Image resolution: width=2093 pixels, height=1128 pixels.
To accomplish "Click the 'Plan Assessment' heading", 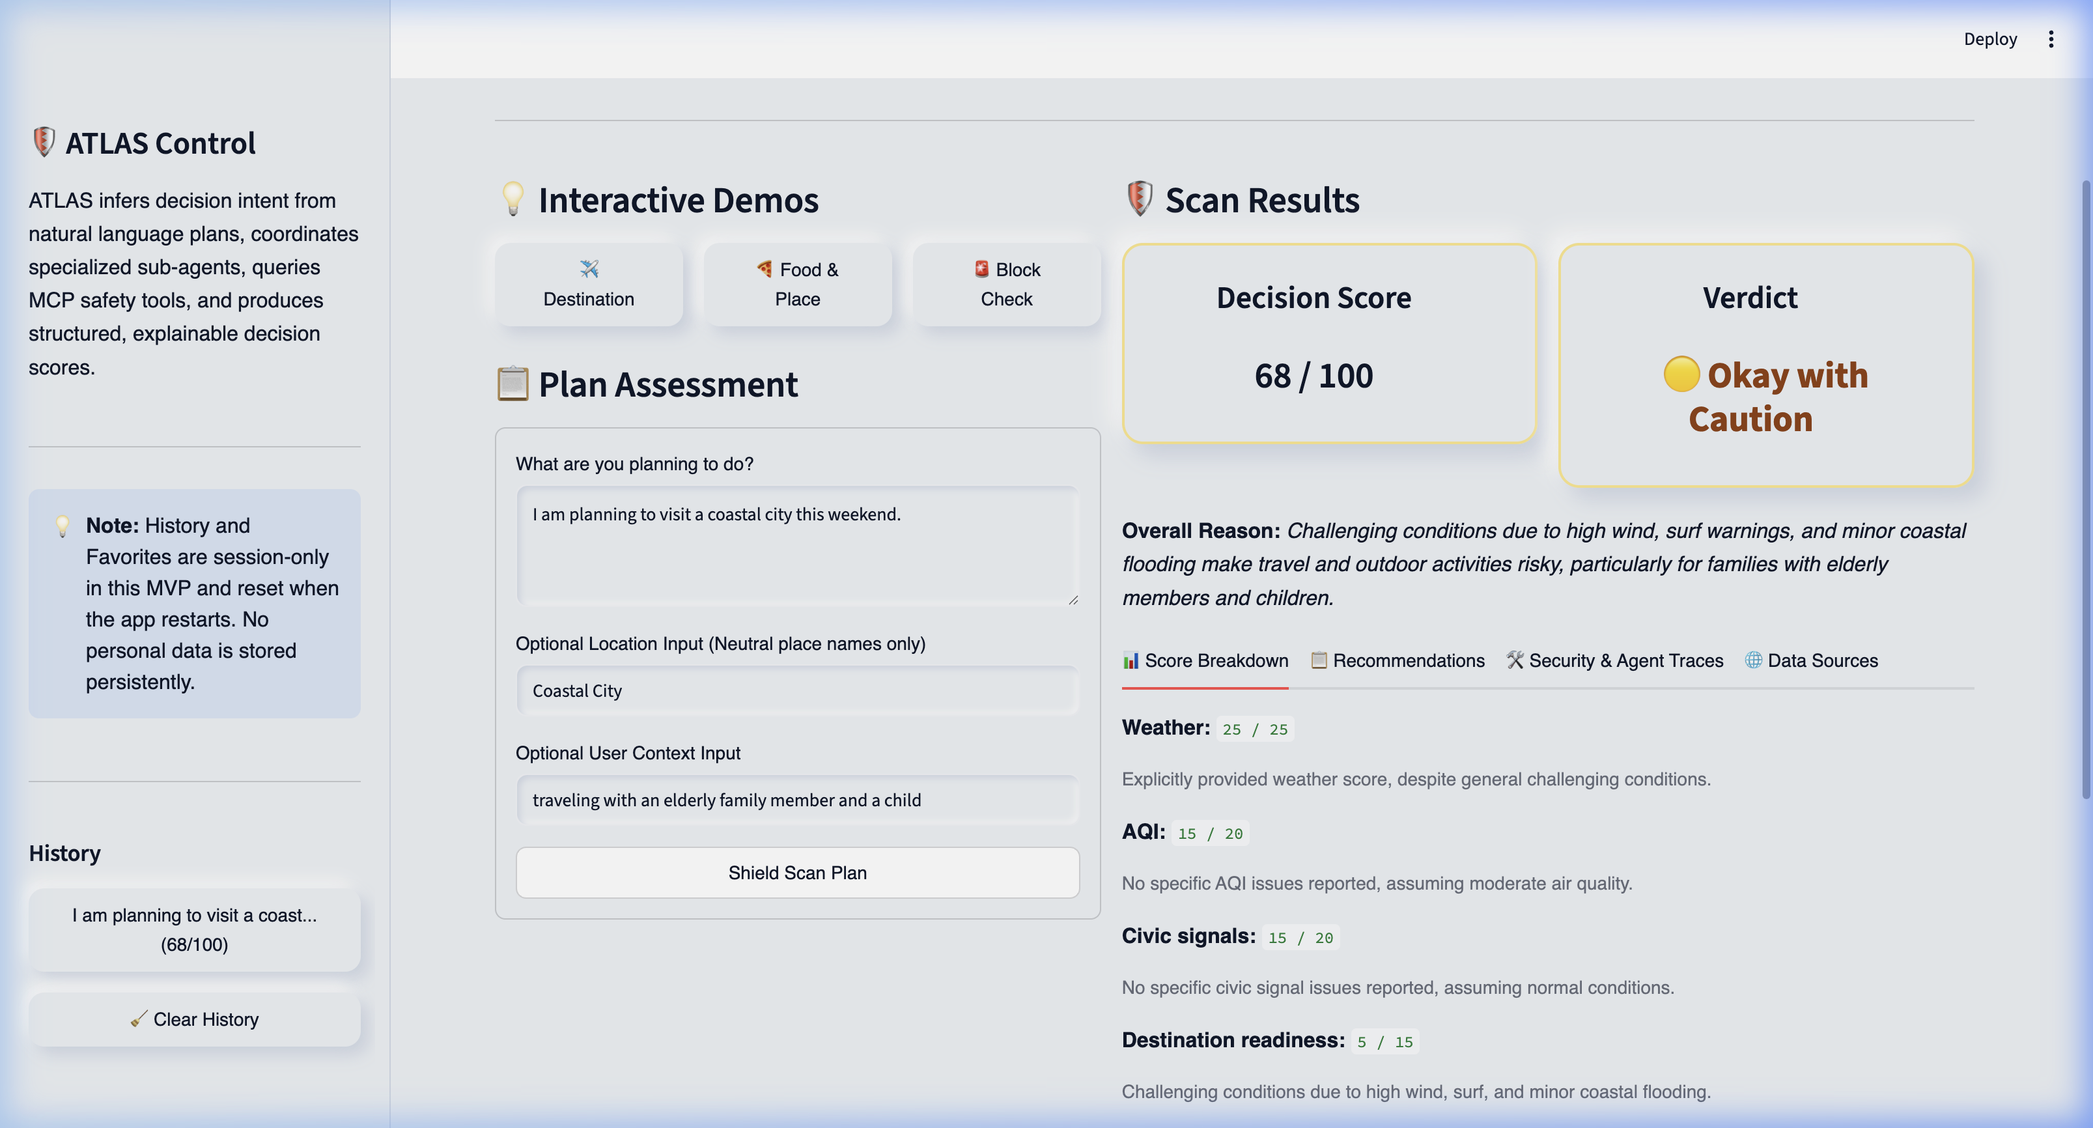I will [x=668, y=384].
